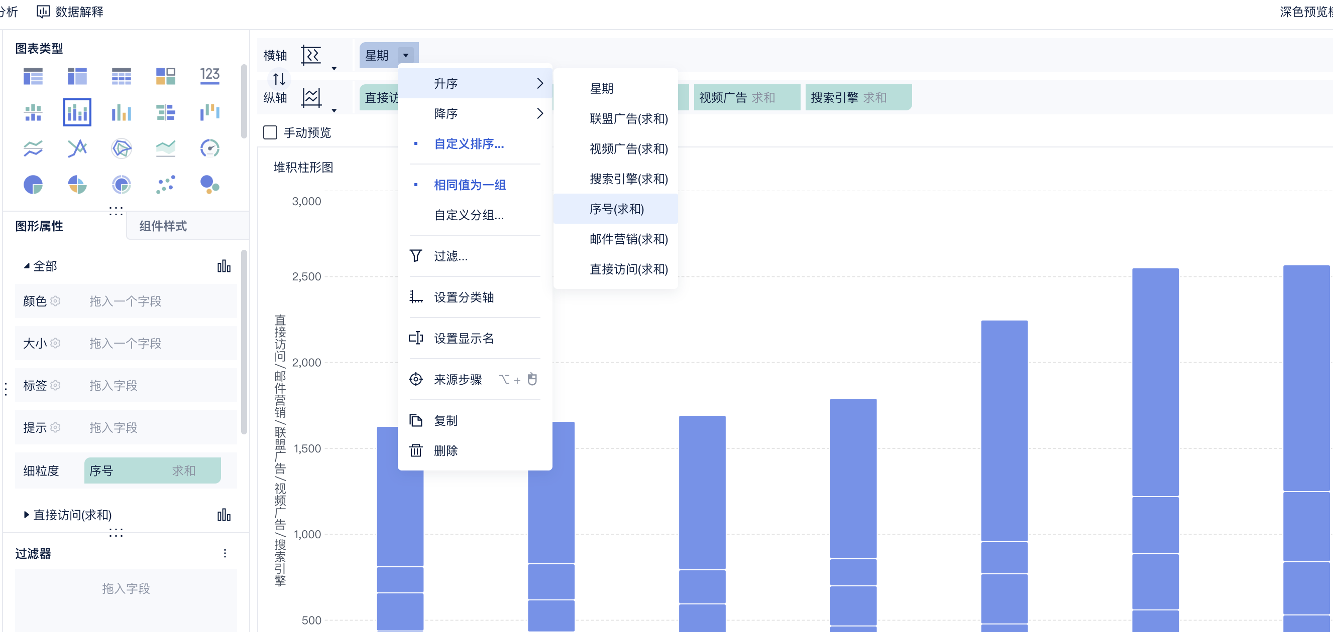
Task: Click the 删除 menu option
Action: coord(446,450)
